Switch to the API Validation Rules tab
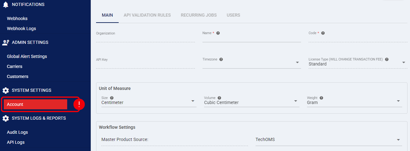Image resolution: width=410 pixels, height=151 pixels. tap(147, 15)
